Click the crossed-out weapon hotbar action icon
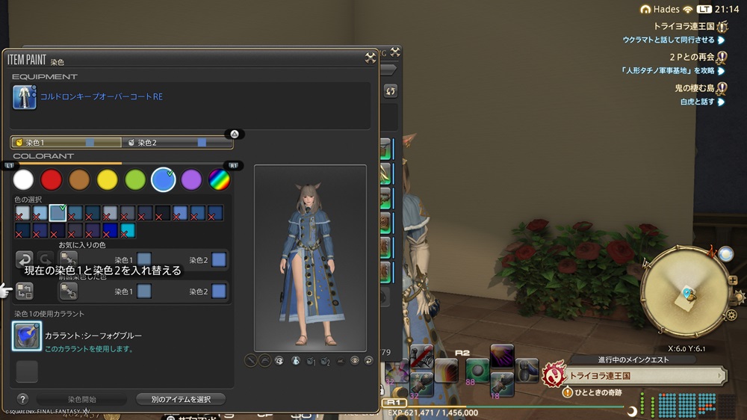This screenshot has width=747, height=420. point(421,356)
